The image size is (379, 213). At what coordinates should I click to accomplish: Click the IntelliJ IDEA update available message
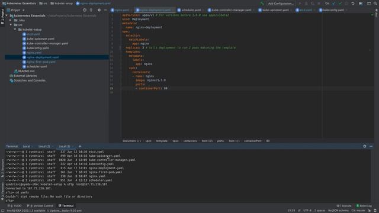coord(44,211)
